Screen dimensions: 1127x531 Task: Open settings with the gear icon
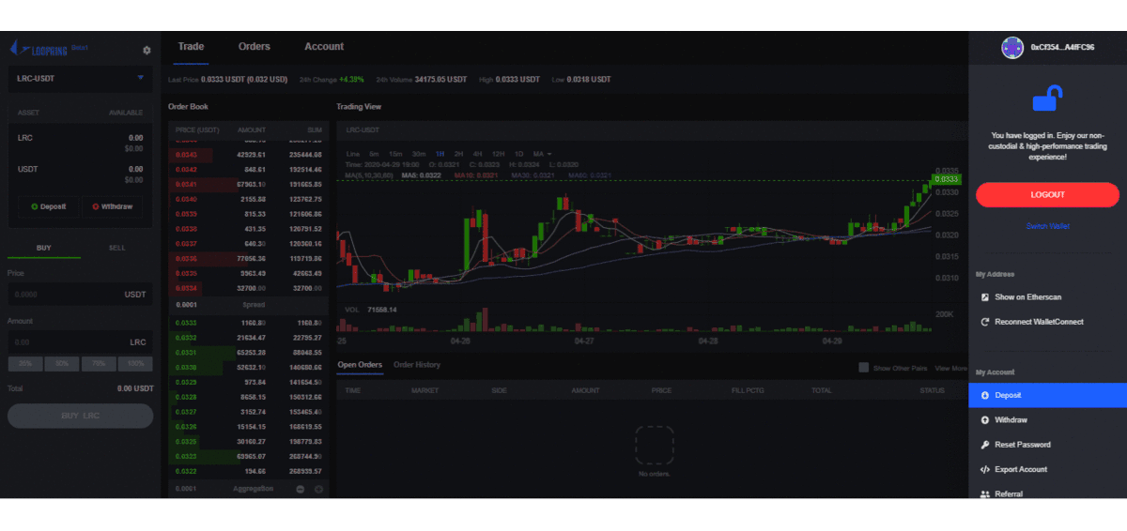147,51
